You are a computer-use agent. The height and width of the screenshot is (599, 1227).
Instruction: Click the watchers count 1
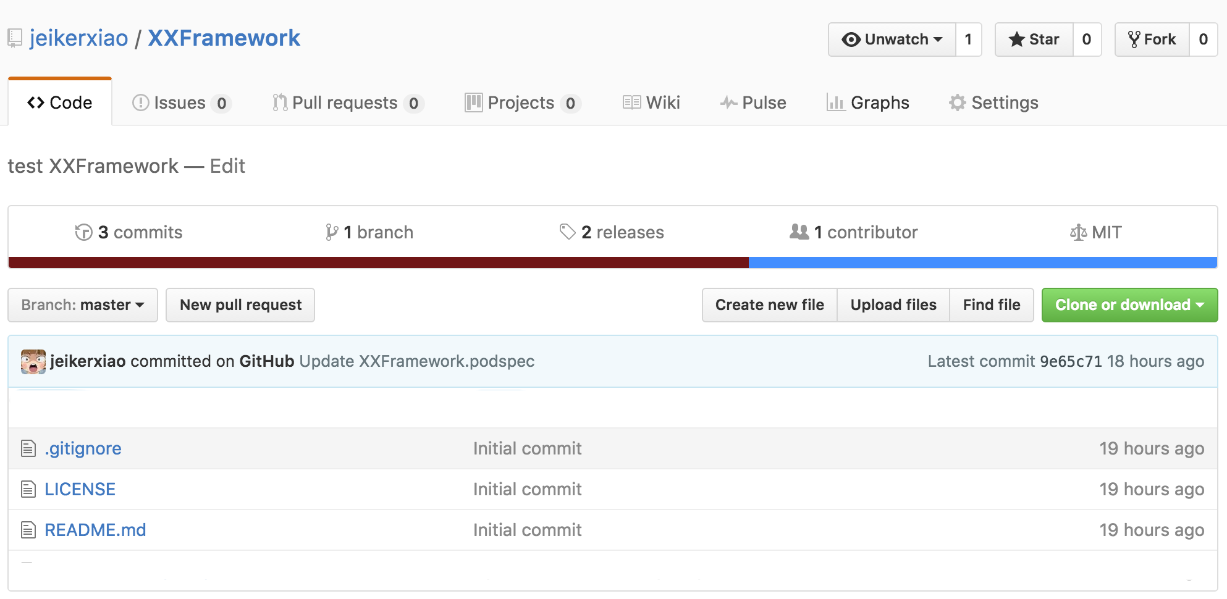point(969,40)
